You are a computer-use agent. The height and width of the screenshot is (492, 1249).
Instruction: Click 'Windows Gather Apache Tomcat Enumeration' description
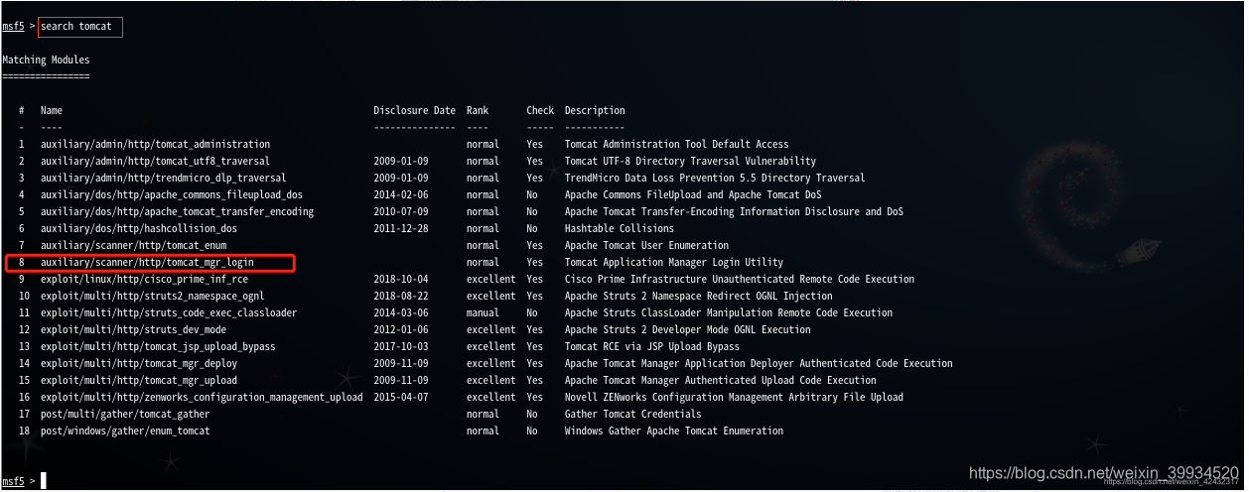tap(674, 430)
